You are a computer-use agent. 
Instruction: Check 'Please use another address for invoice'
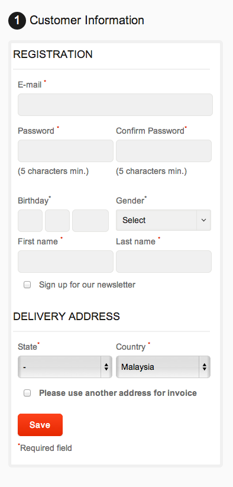(x=27, y=393)
